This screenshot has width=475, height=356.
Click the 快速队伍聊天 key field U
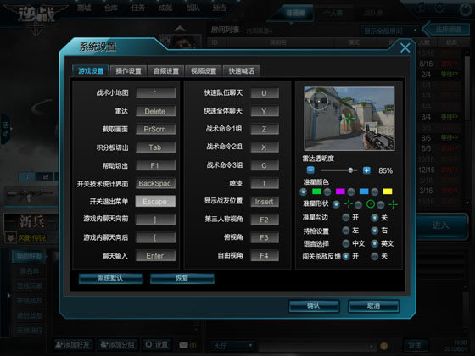click(265, 93)
